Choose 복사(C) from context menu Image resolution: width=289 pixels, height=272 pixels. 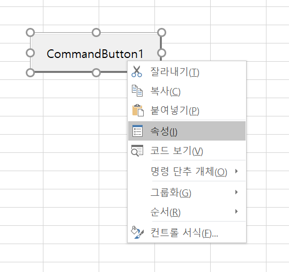coord(187,91)
